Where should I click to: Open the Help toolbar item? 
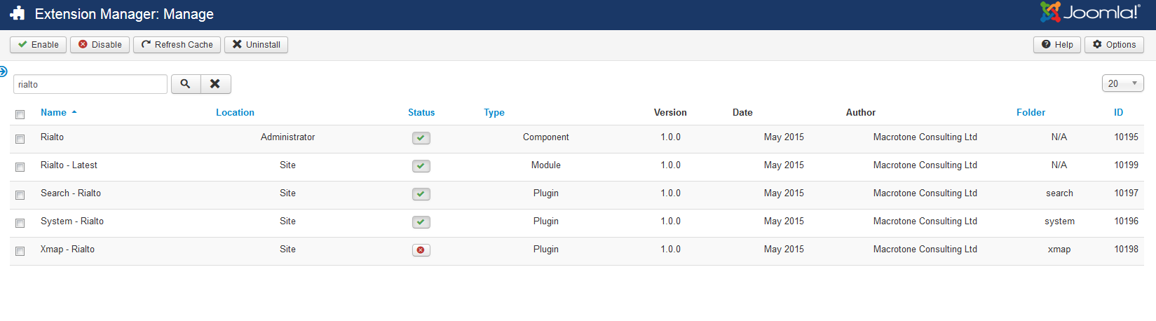click(x=1056, y=45)
